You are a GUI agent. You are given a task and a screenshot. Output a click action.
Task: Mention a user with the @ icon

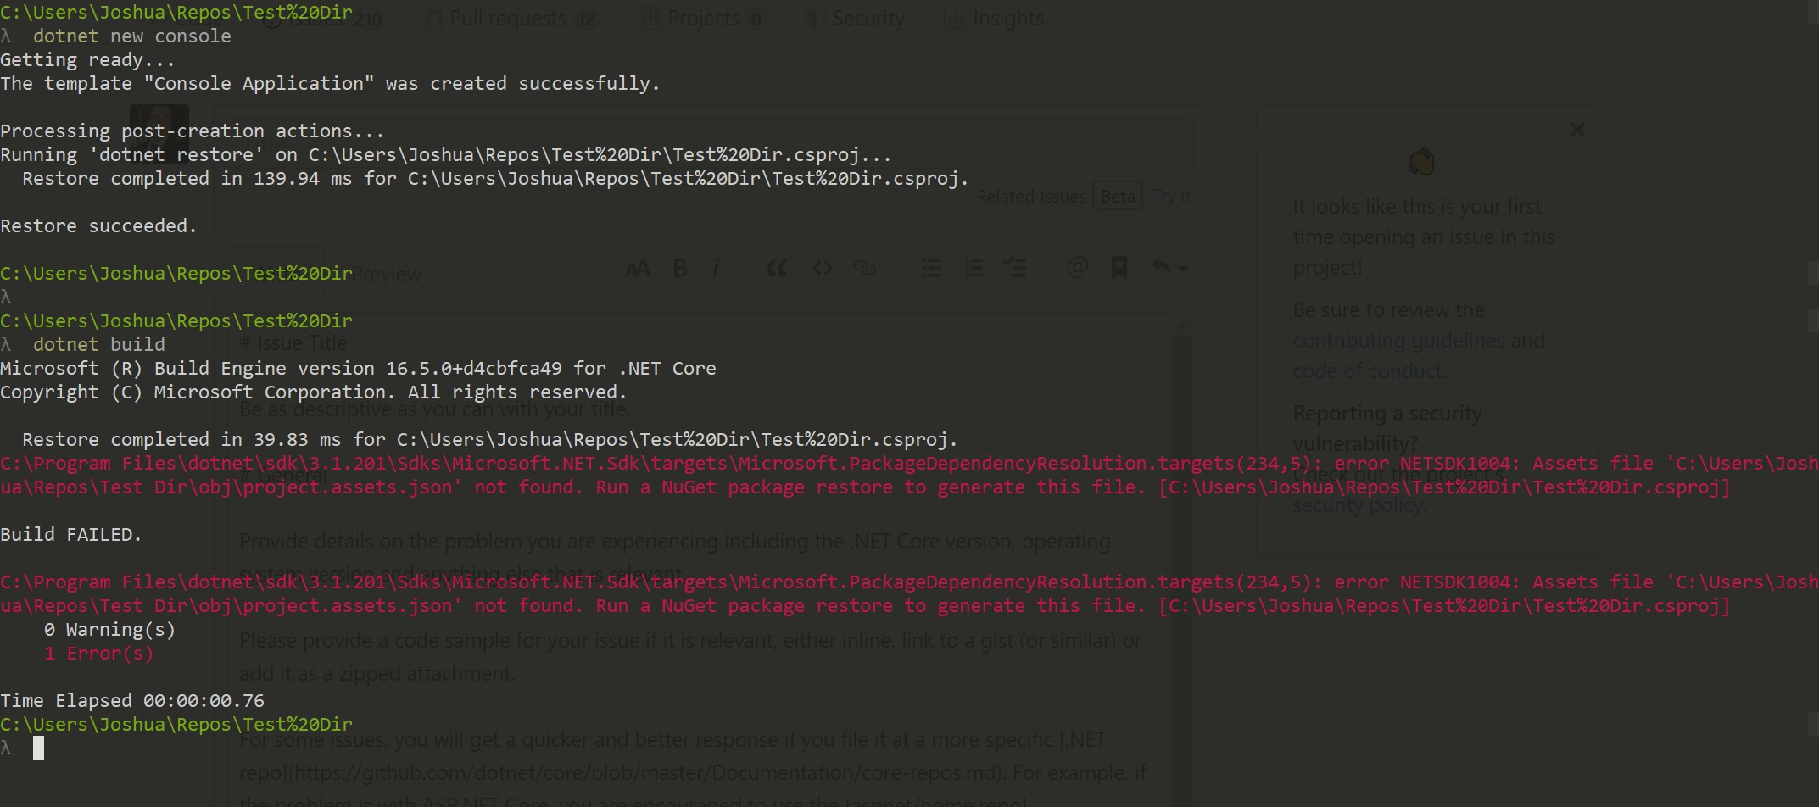click(1076, 267)
